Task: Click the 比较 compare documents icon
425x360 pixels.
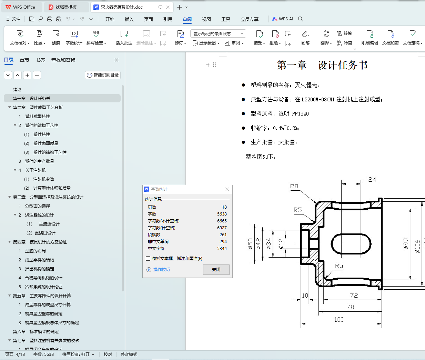Action: (x=40, y=34)
